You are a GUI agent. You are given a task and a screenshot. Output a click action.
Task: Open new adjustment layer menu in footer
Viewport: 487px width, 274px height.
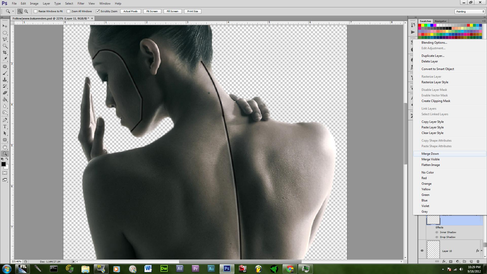coord(458,261)
